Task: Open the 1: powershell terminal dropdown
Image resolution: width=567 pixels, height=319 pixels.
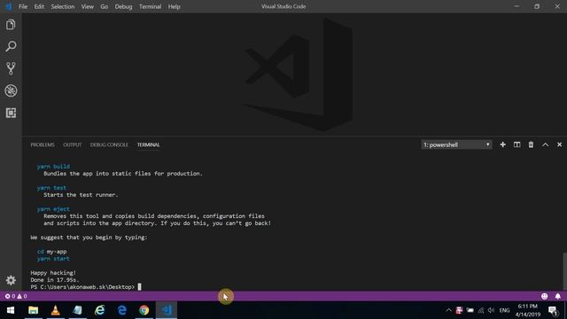Action: pyautogui.click(x=456, y=144)
